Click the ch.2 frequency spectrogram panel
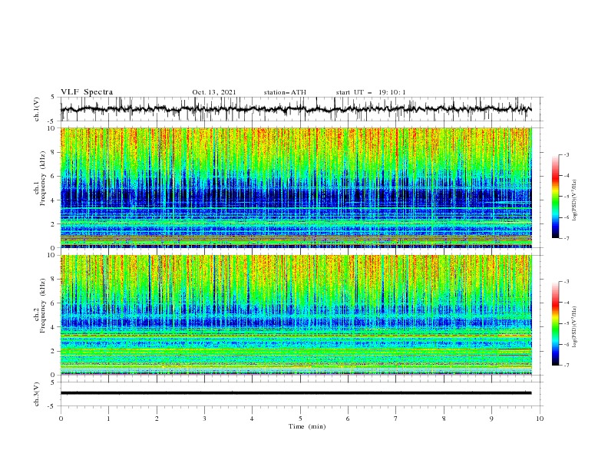 tap(296, 315)
